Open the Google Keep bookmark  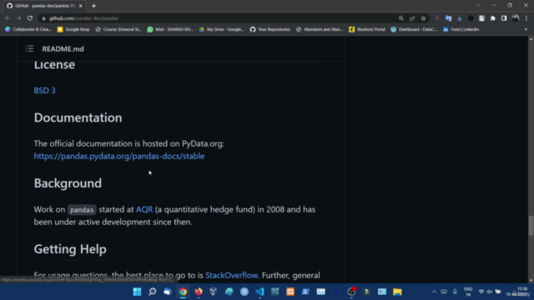tap(73, 29)
